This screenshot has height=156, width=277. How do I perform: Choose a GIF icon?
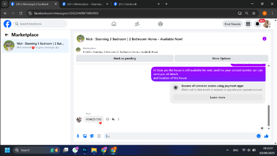tap(99, 136)
